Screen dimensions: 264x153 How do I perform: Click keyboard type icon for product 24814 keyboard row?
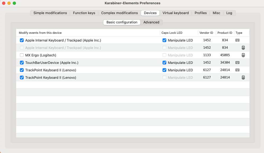click(x=237, y=70)
